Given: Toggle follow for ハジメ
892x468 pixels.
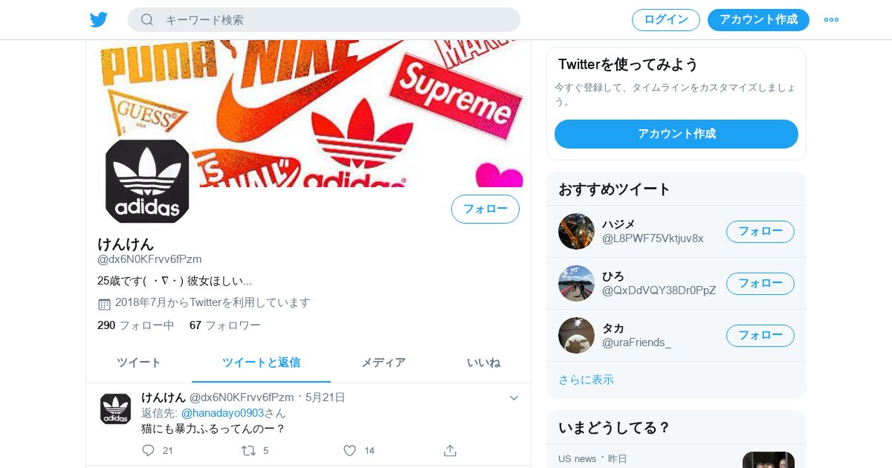Looking at the screenshot, I should coord(760,231).
